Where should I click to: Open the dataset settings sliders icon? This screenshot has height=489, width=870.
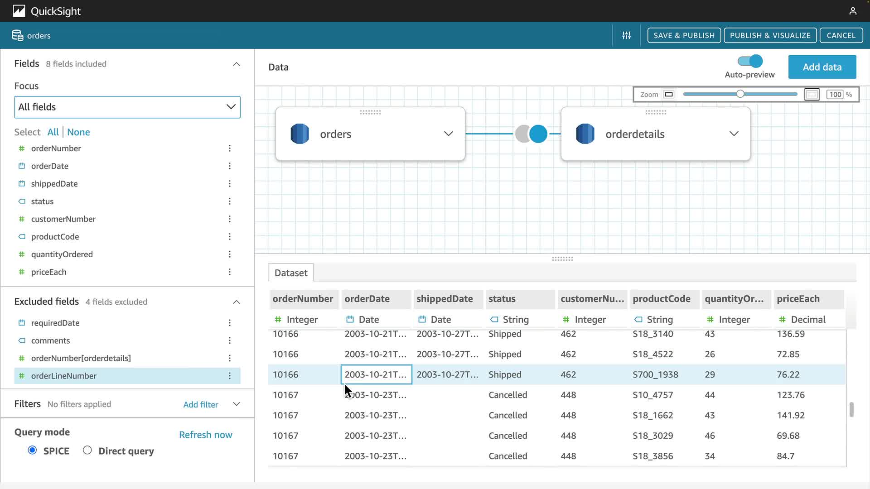tap(626, 35)
